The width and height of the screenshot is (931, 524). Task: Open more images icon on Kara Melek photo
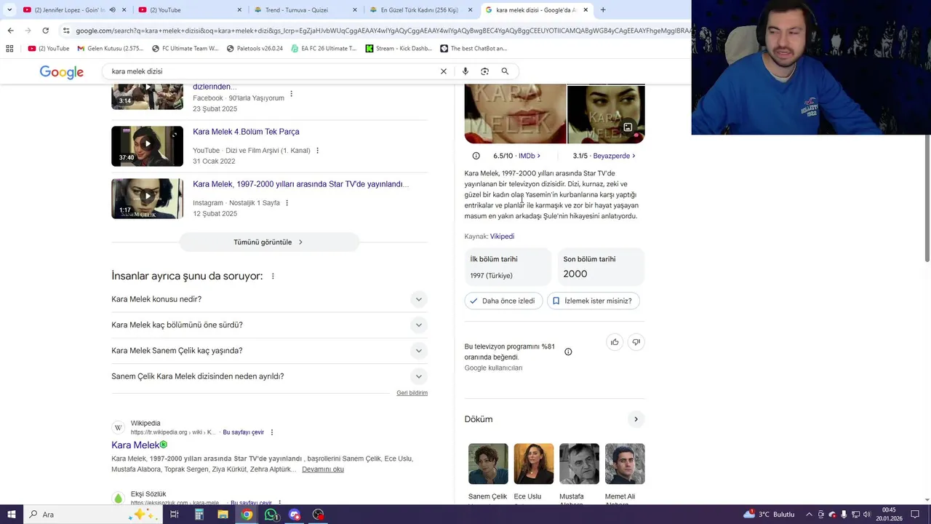coord(628,127)
